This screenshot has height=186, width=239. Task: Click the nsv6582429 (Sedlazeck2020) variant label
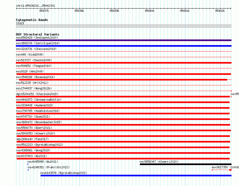click(37, 38)
